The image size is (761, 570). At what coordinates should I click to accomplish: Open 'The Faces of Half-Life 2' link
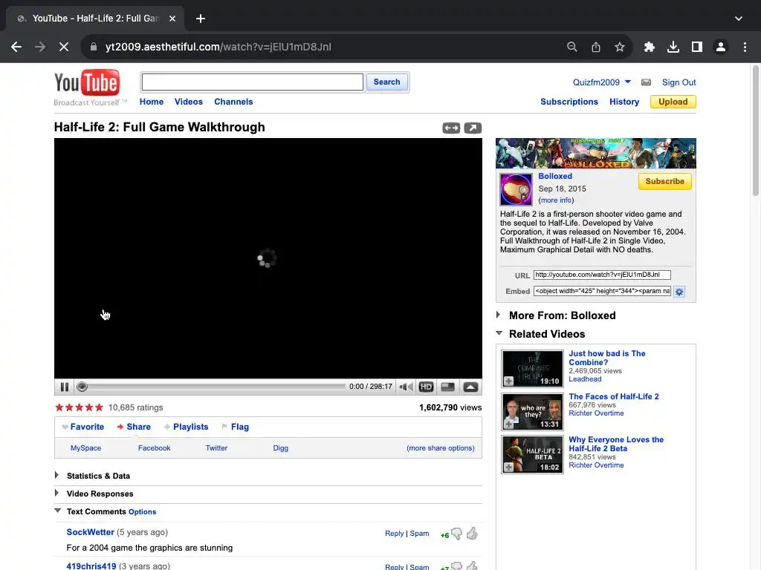[x=613, y=396]
